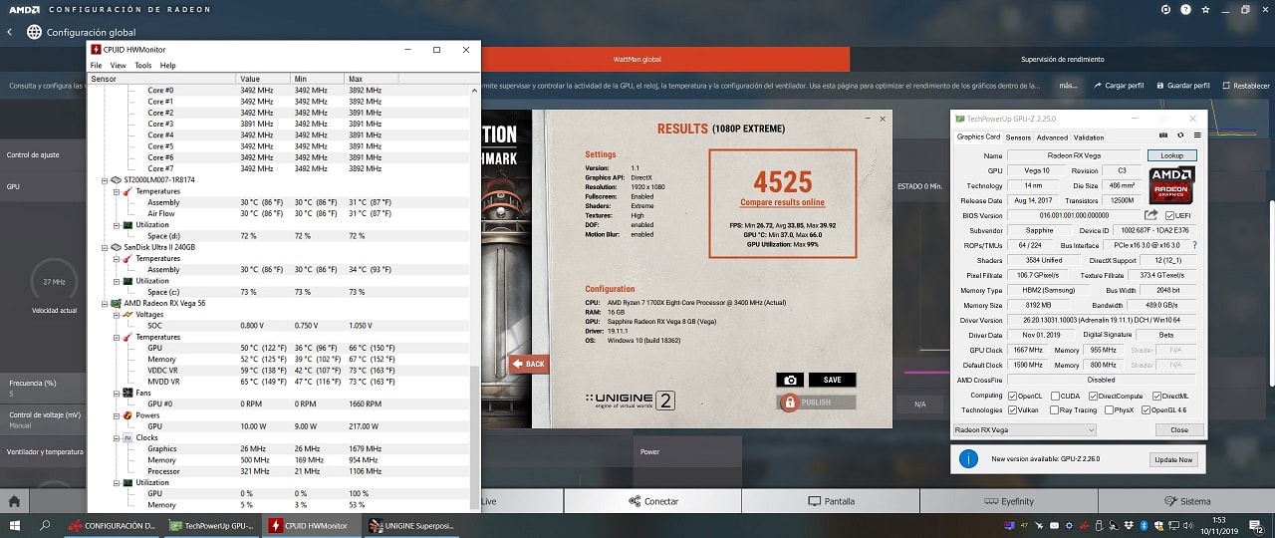Open the GPU-Z hamburger menu
Image resolution: width=1275 pixels, height=538 pixels.
coord(1198,135)
